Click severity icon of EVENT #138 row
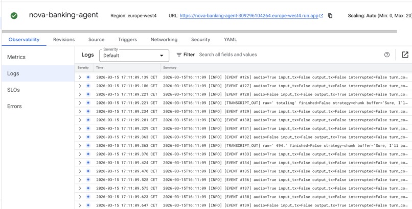412x209 pixels. pos(88,197)
